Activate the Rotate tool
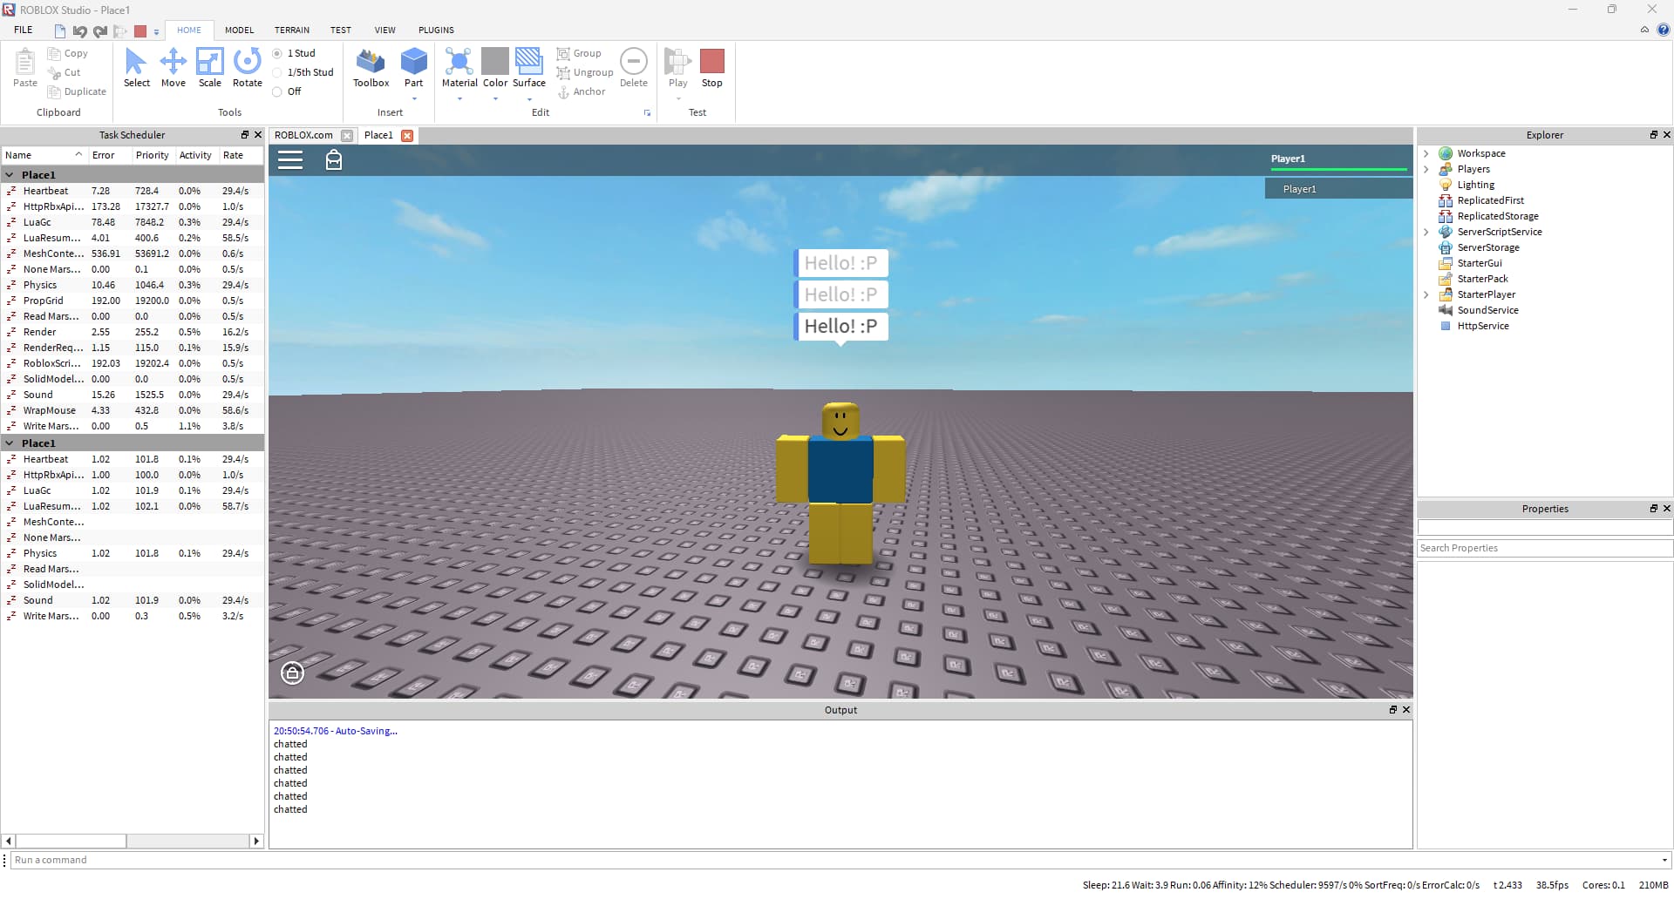 (248, 68)
